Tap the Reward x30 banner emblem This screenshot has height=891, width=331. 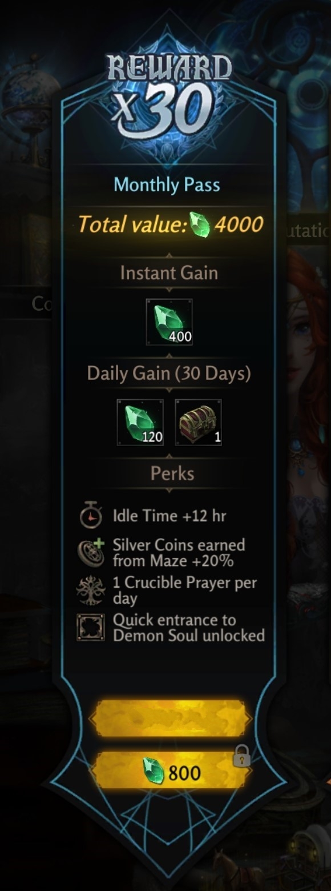pyautogui.click(x=169, y=96)
